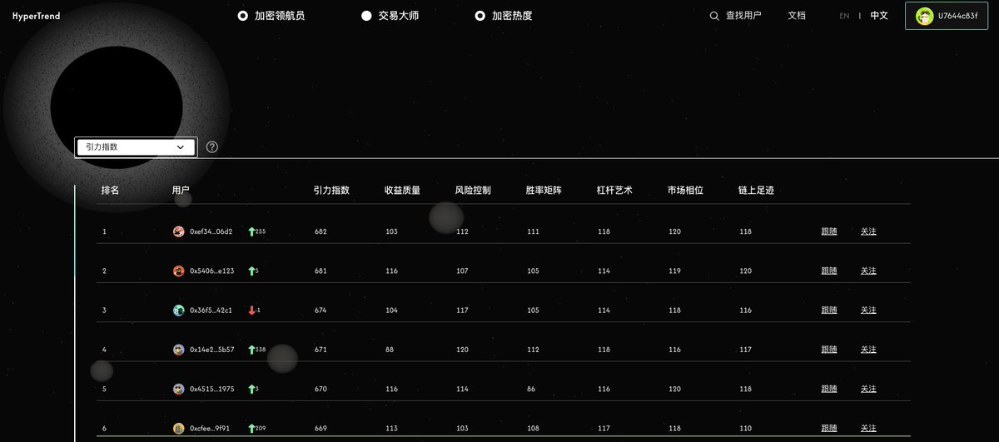
Task: Select the 加密领航员 navigation option
Action: [x=271, y=16]
